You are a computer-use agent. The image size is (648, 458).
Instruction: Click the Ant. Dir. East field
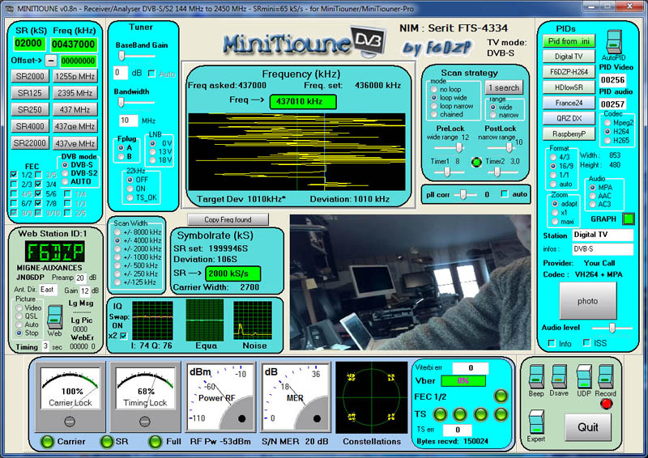48,290
